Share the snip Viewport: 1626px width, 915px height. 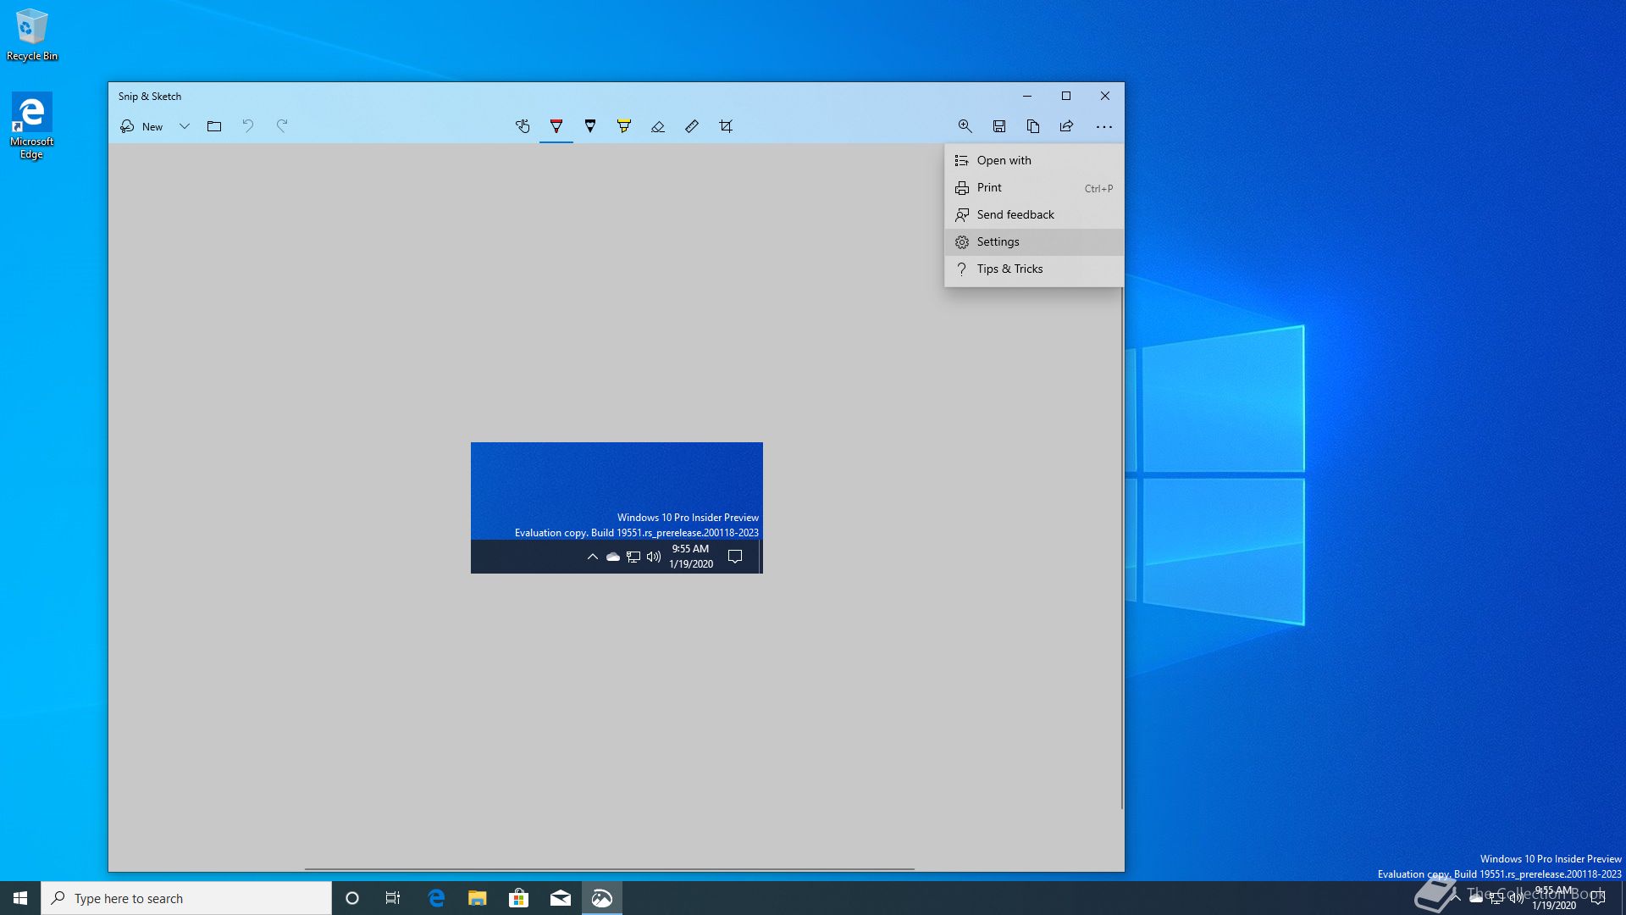(1067, 126)
